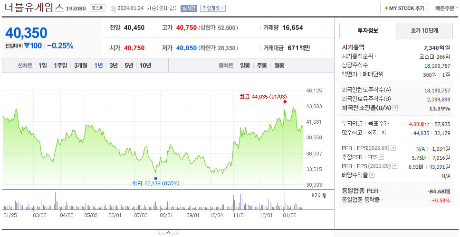
Task: Open the 기업개요 dropdown
Action: [x=213, y=8]
